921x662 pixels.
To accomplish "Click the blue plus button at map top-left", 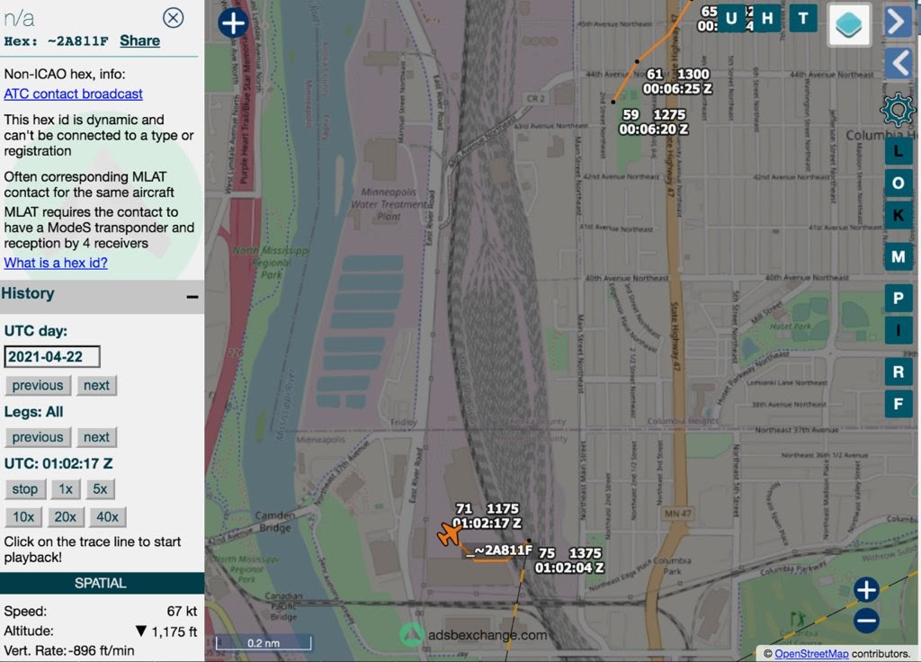I will tap(233, 22).
